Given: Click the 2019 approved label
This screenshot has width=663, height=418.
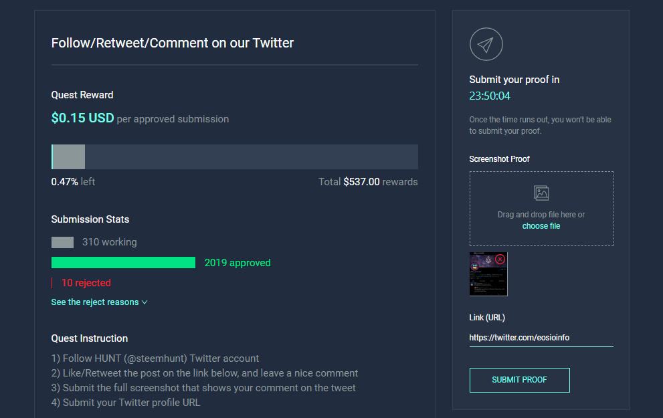Looking at the screenshot, I should coord(238,263).
